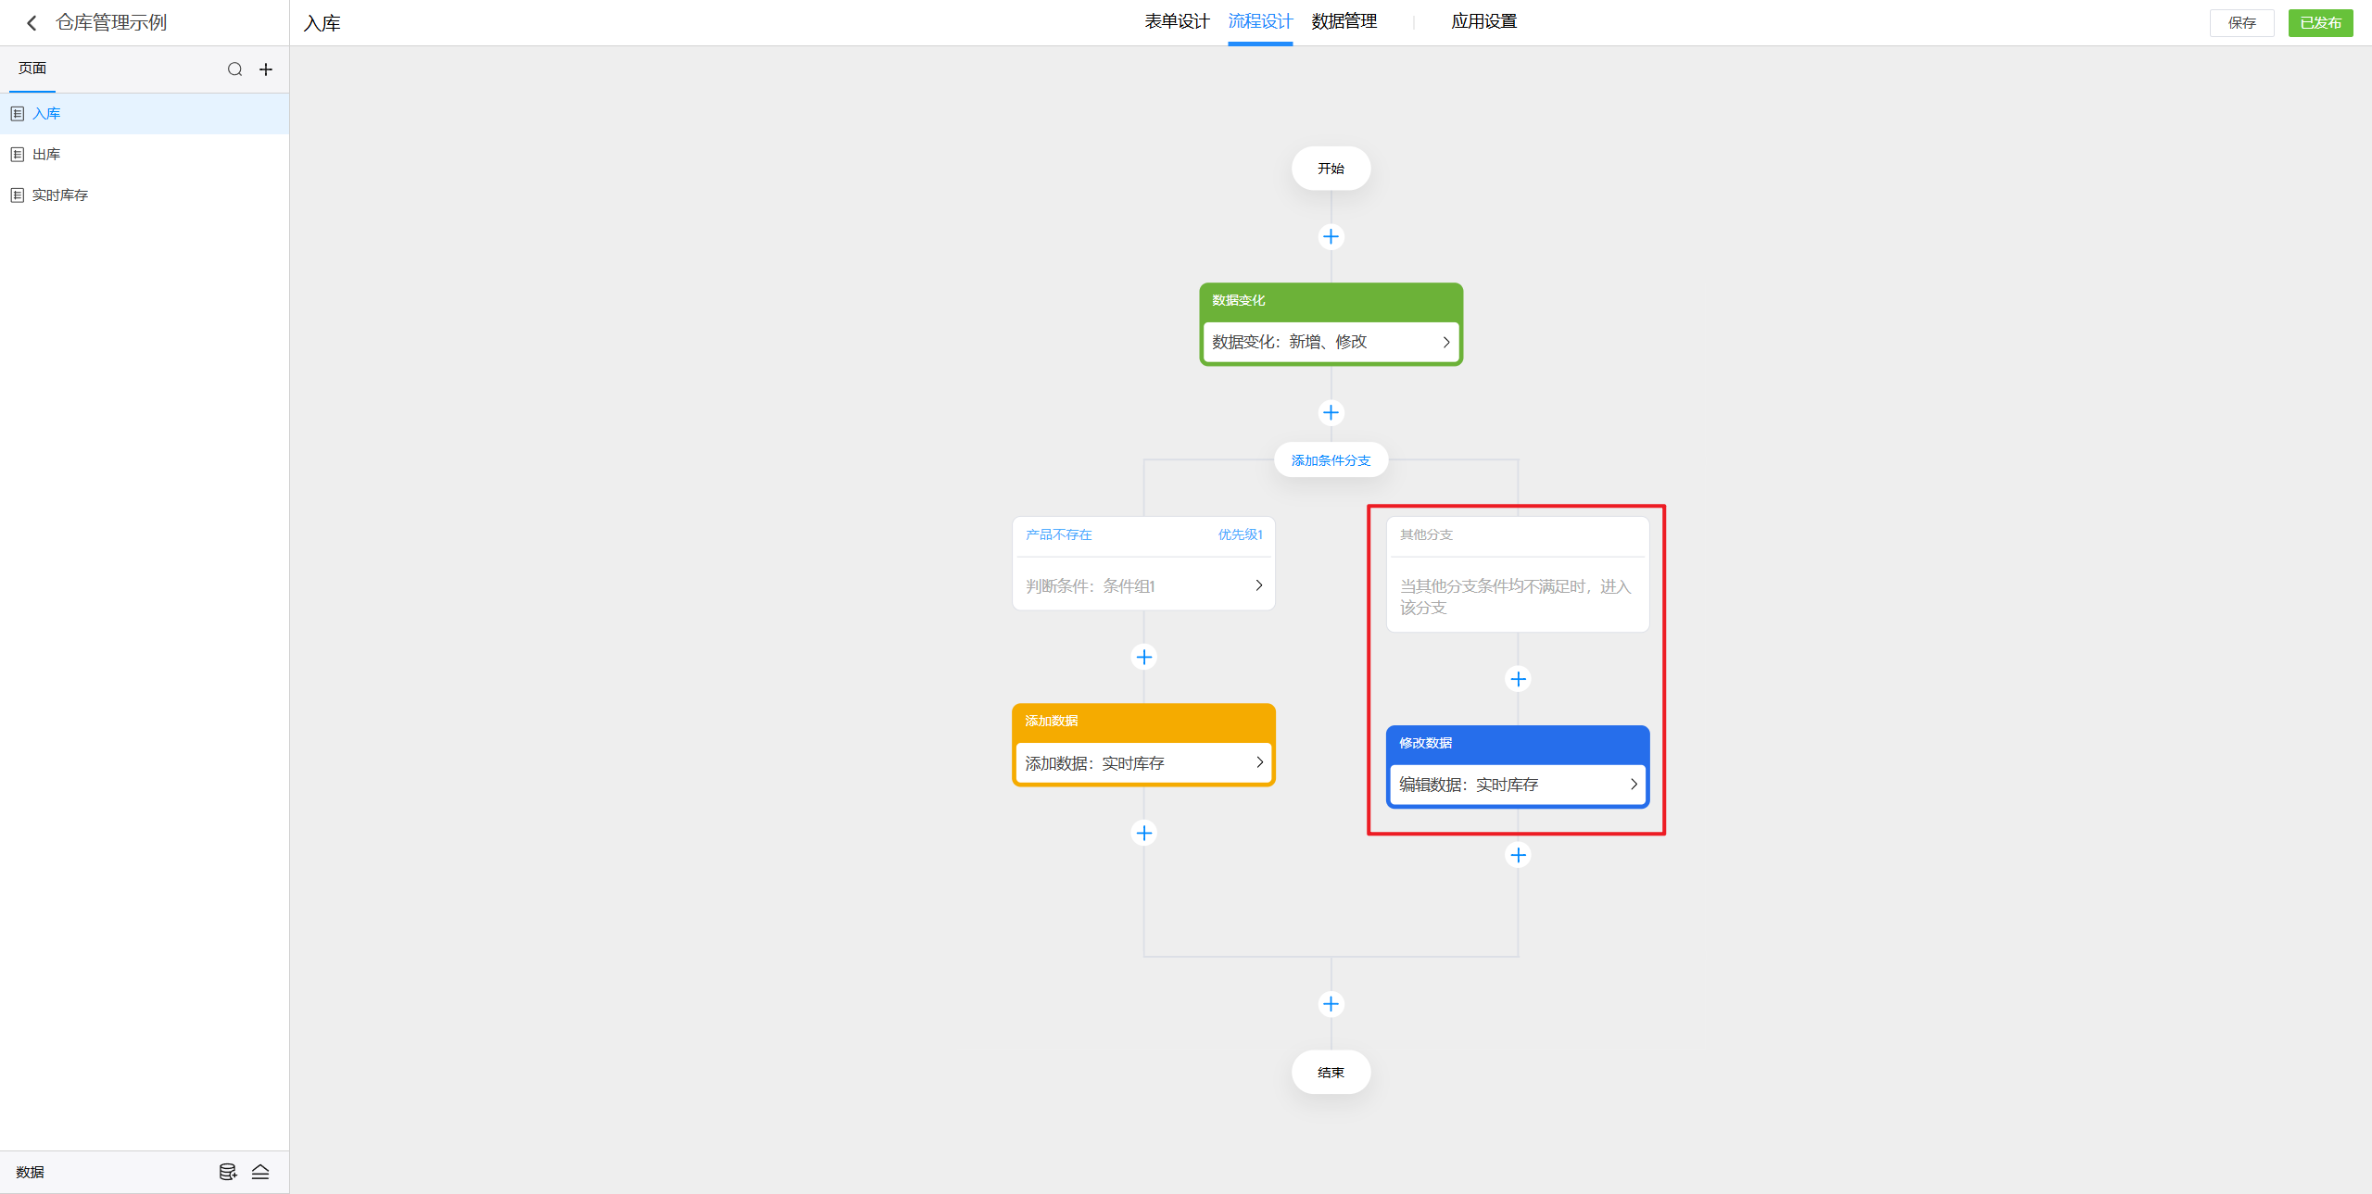Viewport: 2372px width, 1194px height.
Task: Click the search icon in 页面 panel
Action: pos(234,69)
